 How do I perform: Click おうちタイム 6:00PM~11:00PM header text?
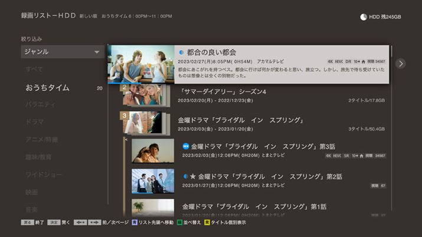pyautogui.click(x=137, y=17)
